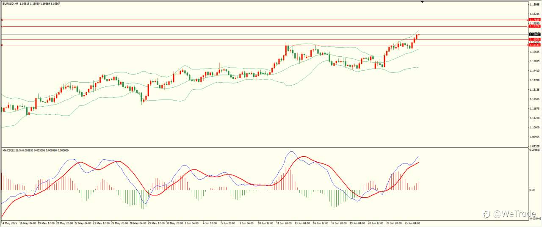This screenshot has height=227, width=542.
Task: Click price axis value 1.11875
Action: tap(534, 108)
